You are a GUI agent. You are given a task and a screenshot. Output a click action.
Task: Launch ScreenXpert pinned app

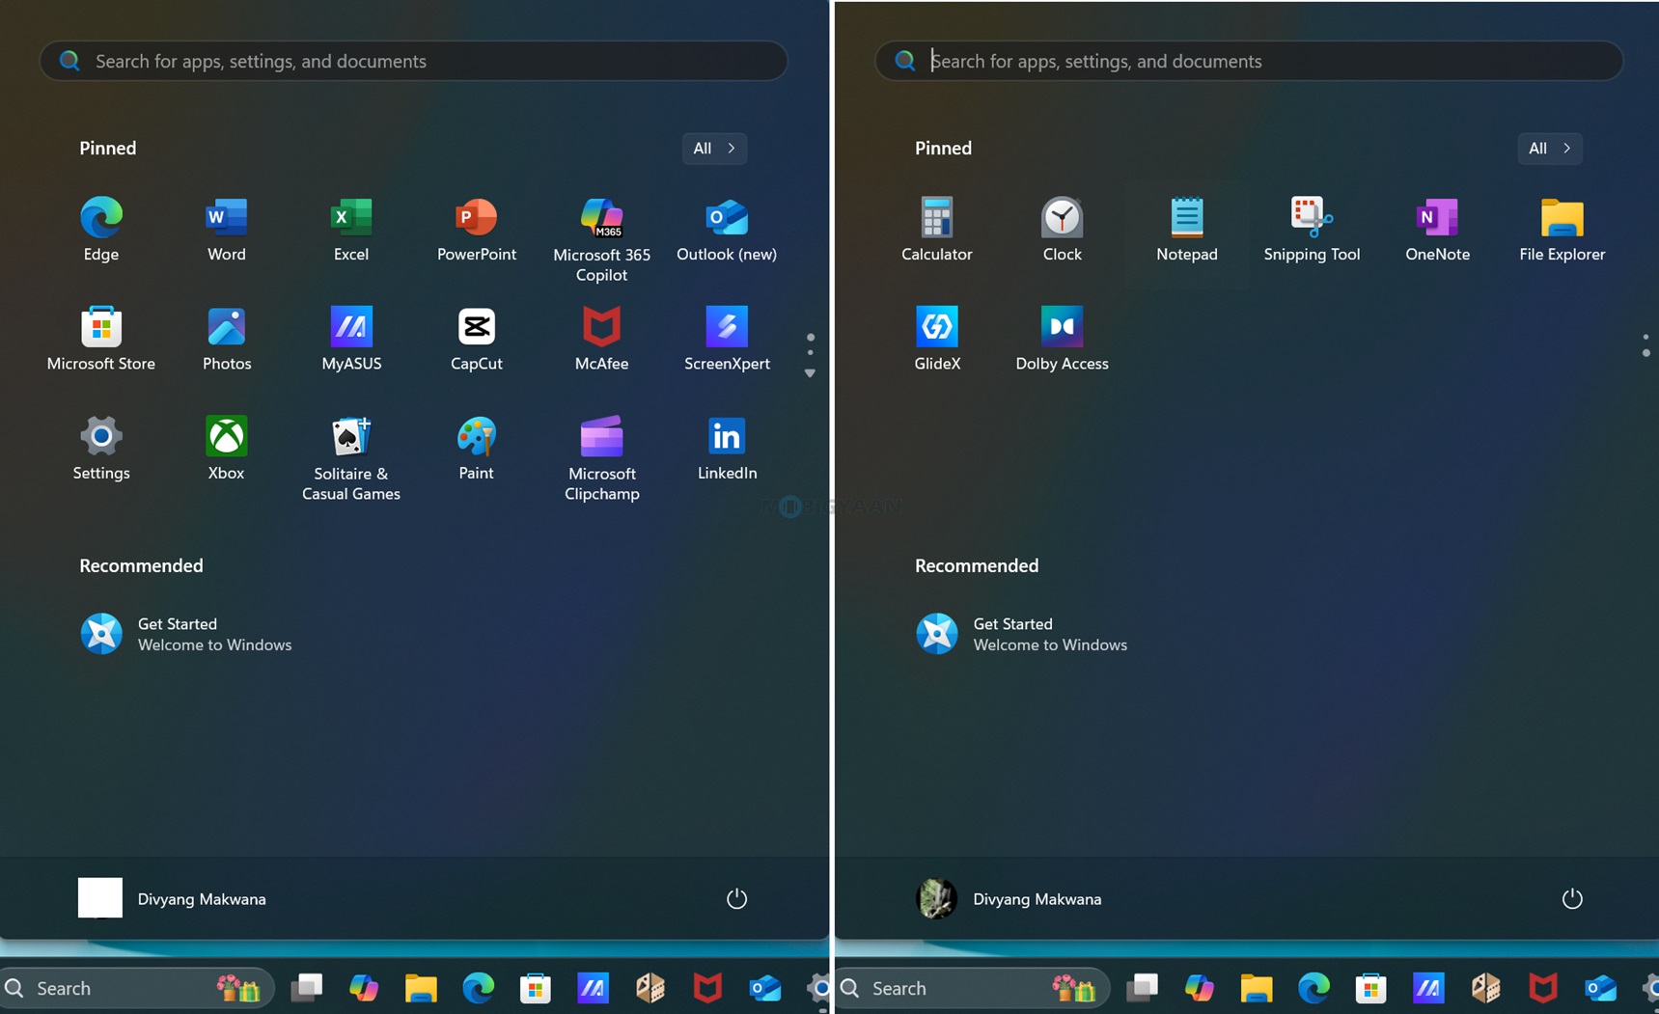[727, 339]
